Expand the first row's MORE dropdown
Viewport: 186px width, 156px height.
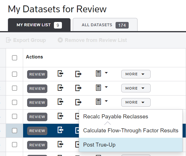[136, 74]
